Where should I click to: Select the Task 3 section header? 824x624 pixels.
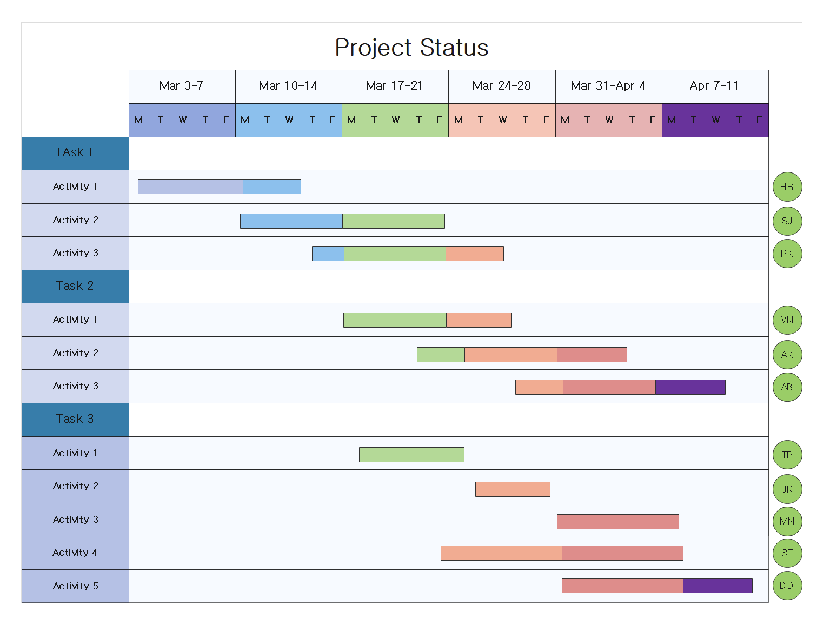[x=75, y=419]
